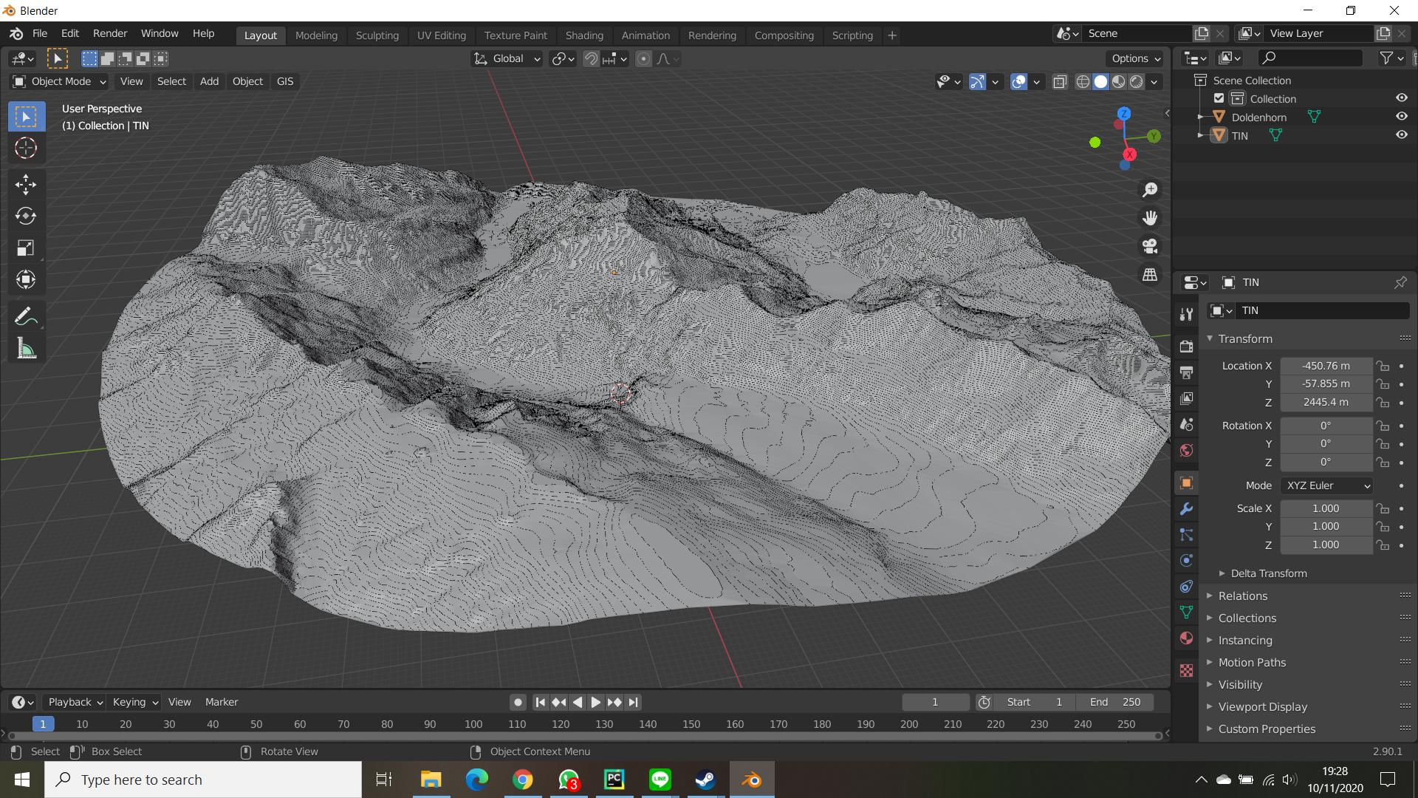Activate the Rotate tool
The width and height of the screenshot is (1418, 798).
(26, 216)
